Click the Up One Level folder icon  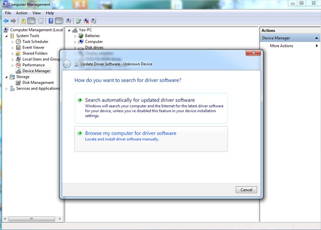(23, 21)
